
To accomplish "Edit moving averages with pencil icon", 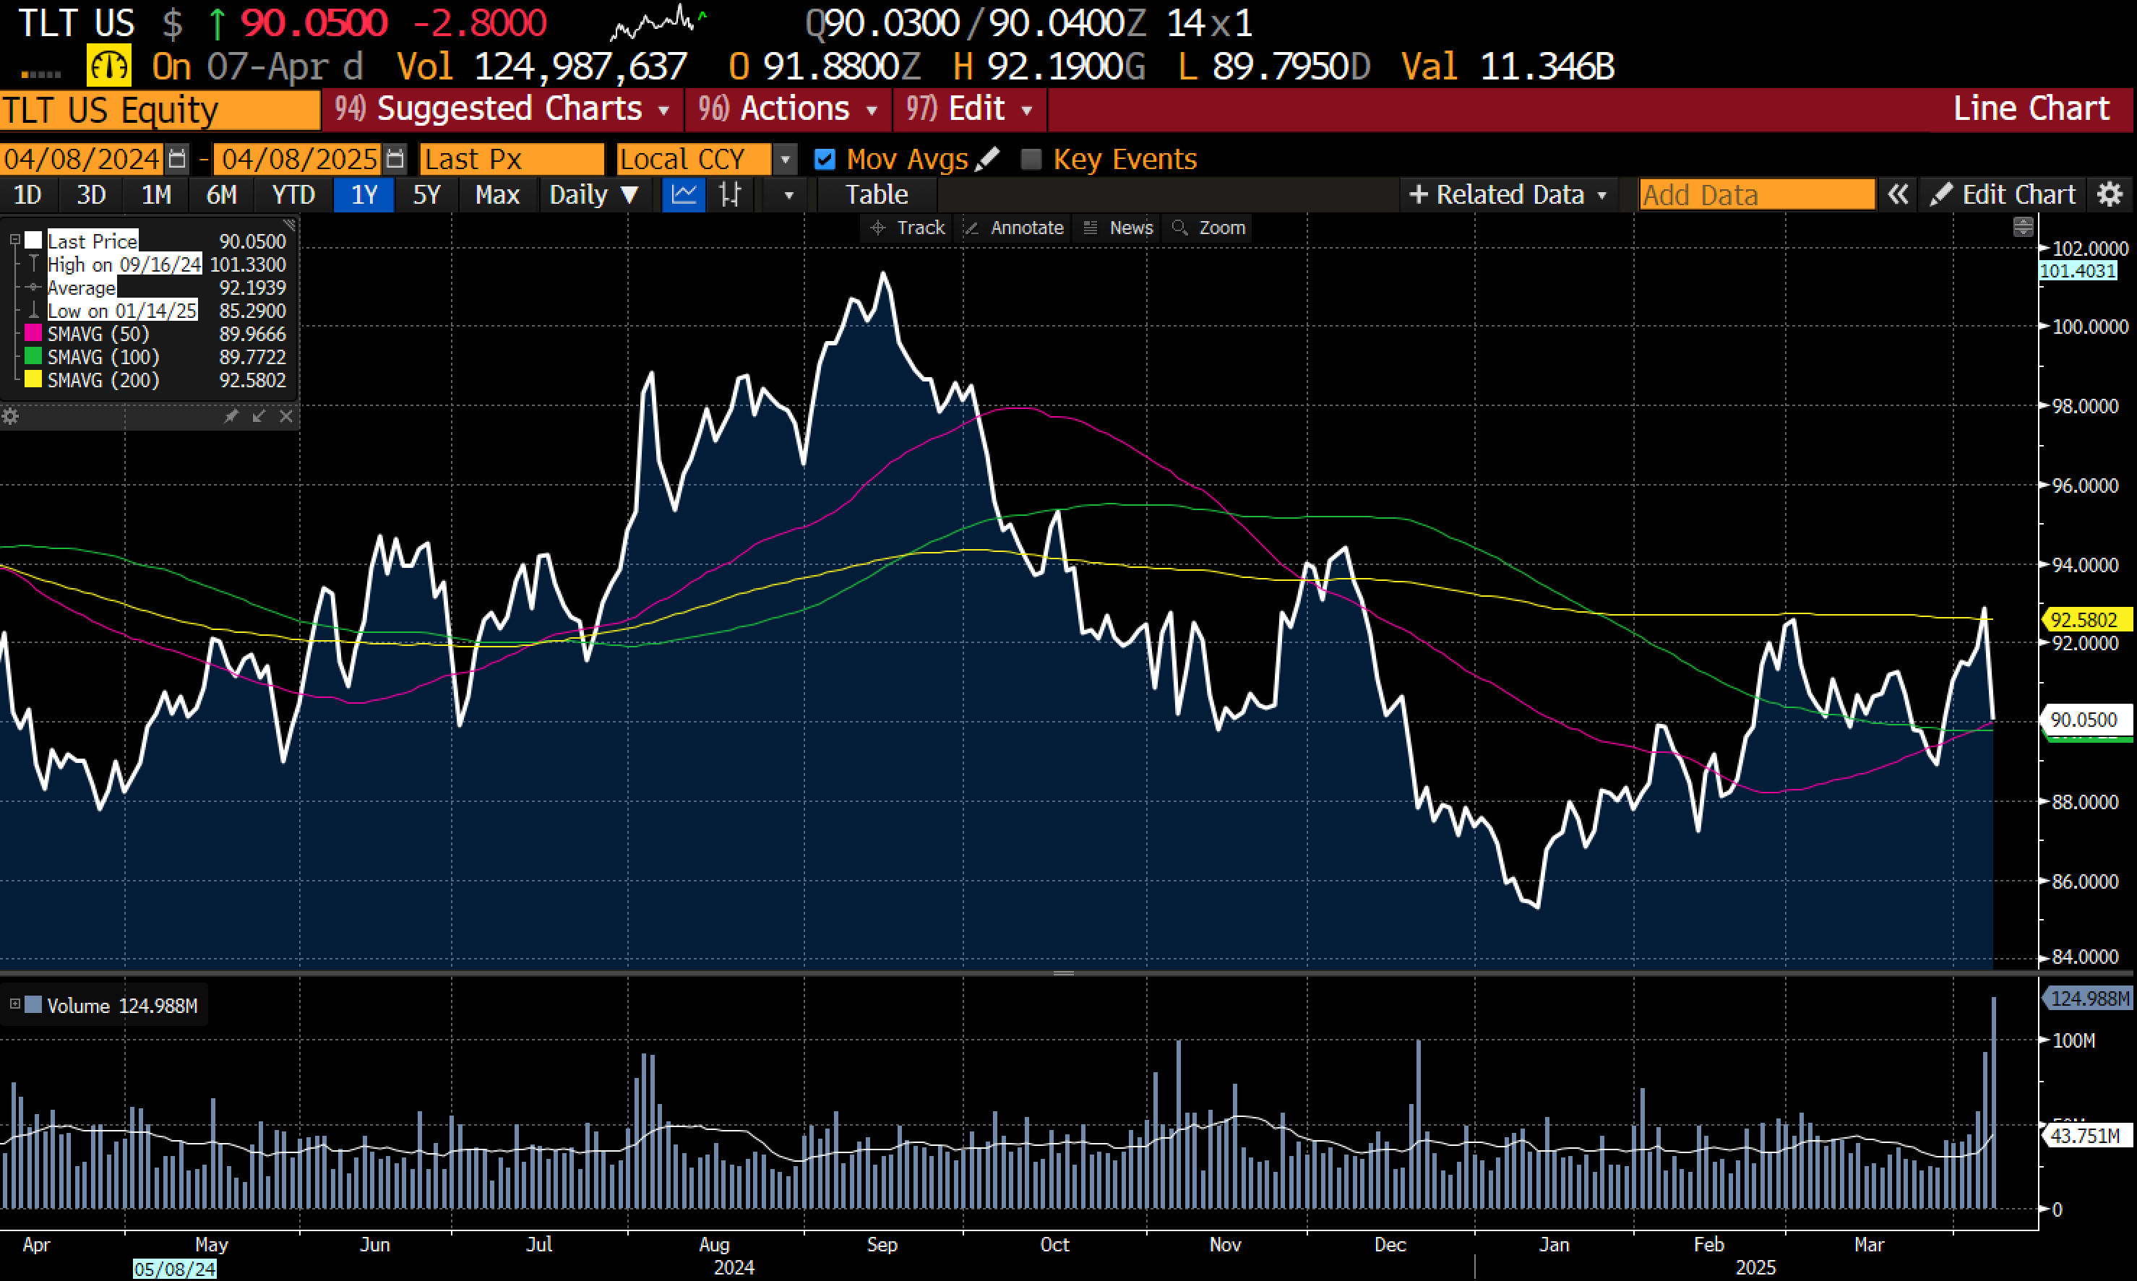I will point(988,159).
